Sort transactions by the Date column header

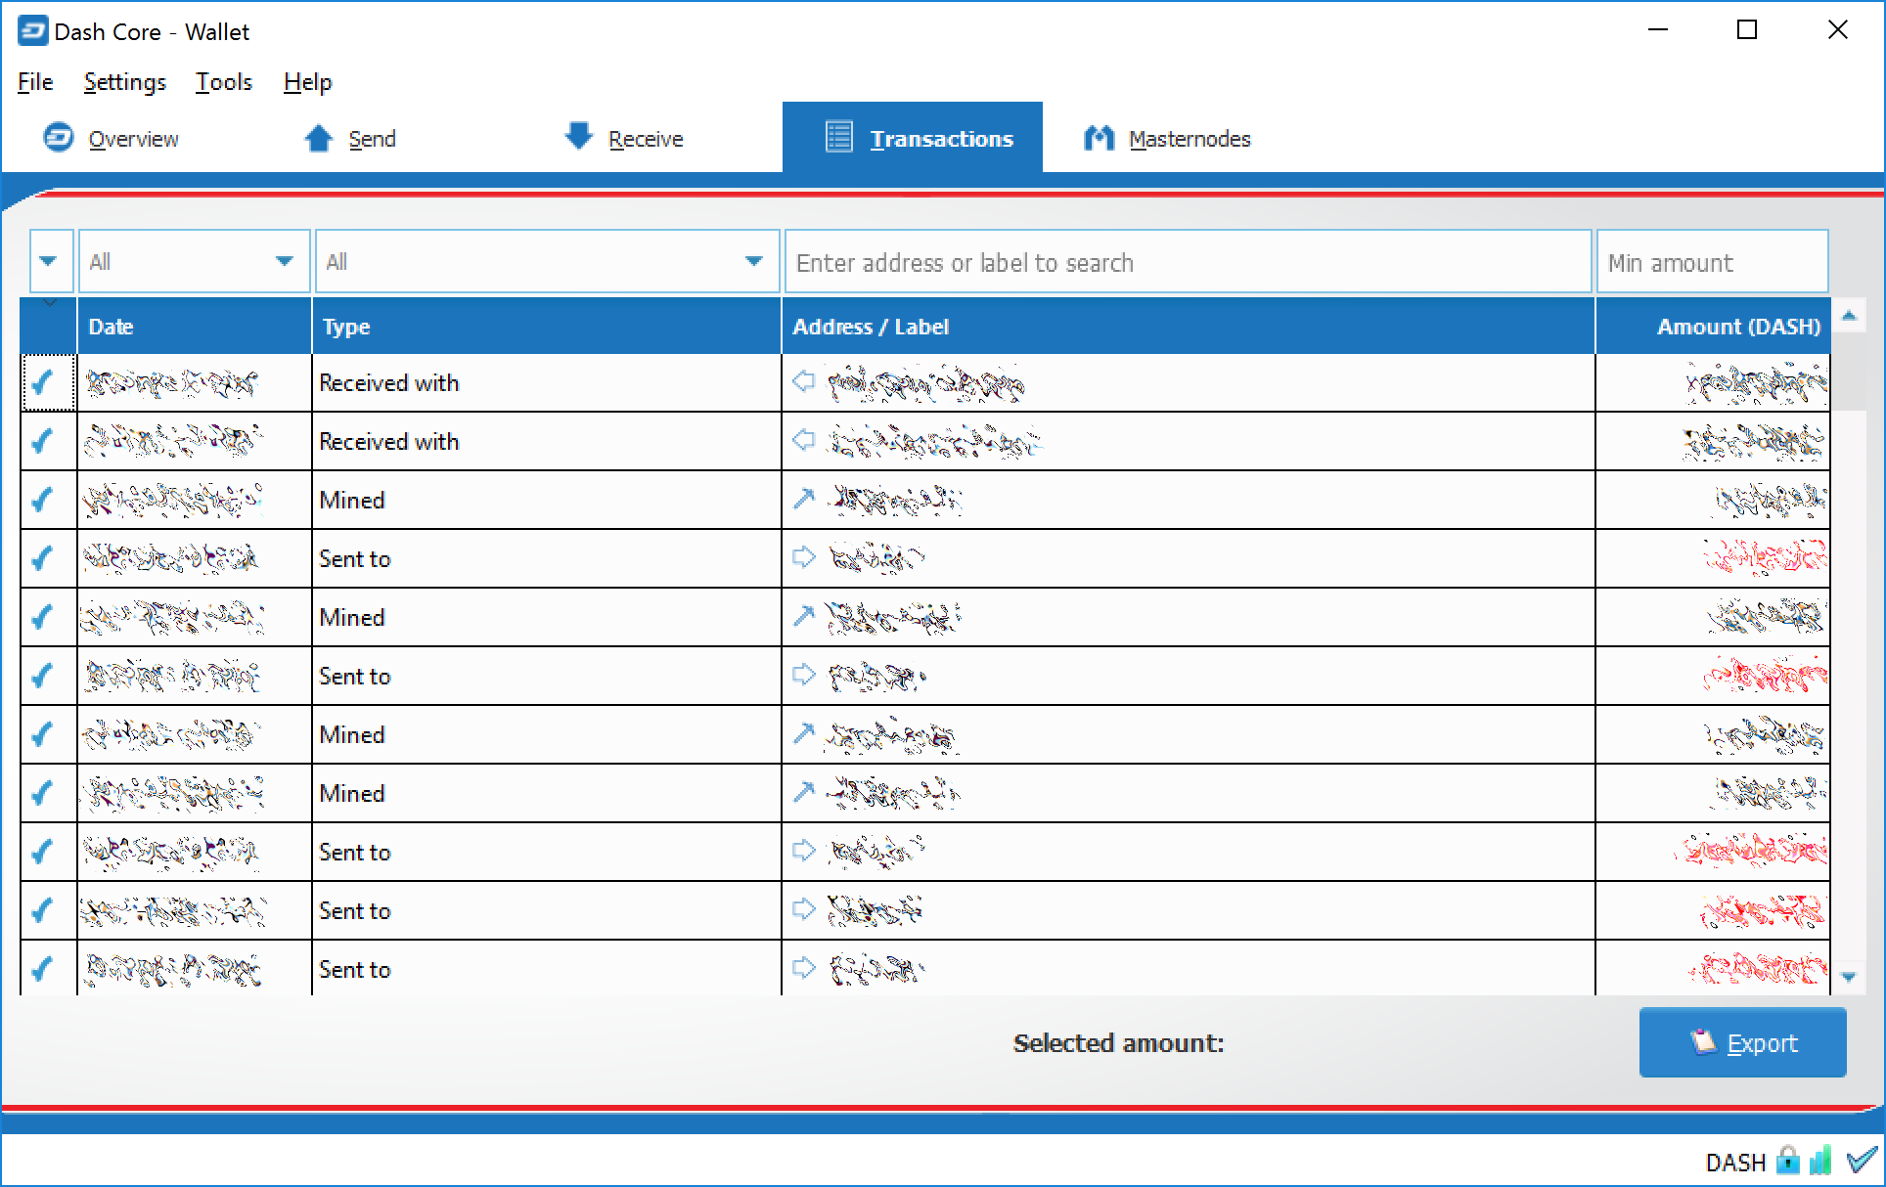pyautogui.click(x=195, y=327)
